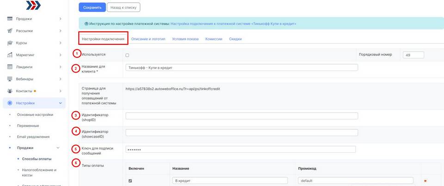
Task: Click the Идентификатор shopID field
Action: [241, 116]
